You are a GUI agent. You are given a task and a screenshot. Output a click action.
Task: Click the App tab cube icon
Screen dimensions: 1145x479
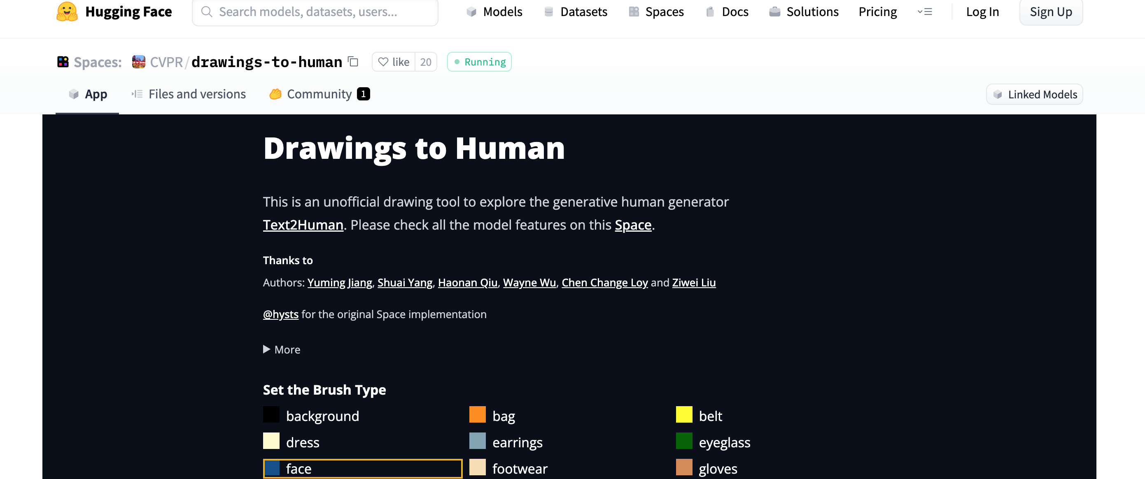tap(74, 94)
